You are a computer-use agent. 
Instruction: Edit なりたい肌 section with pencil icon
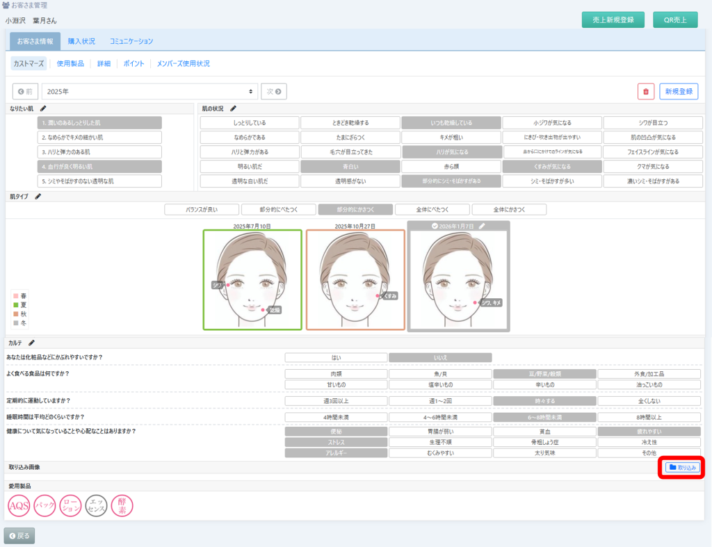point(43,108)
